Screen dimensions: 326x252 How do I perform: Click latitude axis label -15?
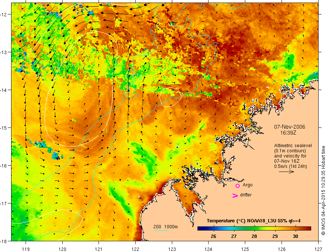tap(4, 128)
